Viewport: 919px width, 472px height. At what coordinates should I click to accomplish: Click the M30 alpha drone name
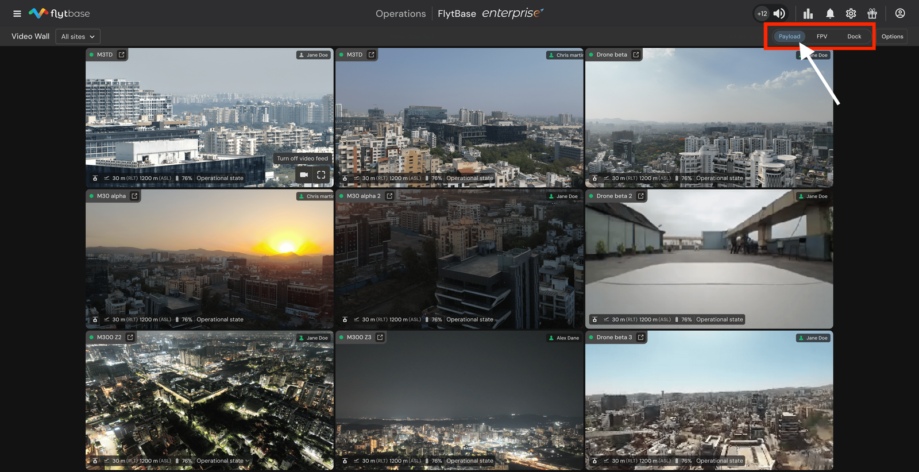click(x=111, y=196)
